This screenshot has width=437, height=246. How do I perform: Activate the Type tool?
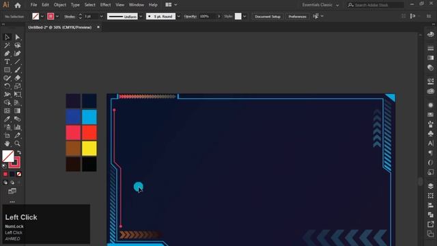tap(7, 61)
